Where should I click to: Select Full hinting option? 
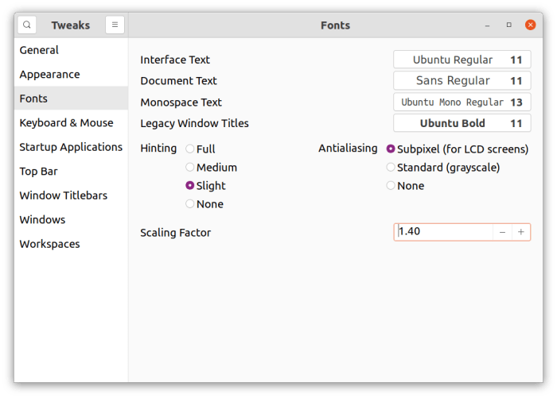(x=190, y=149)
